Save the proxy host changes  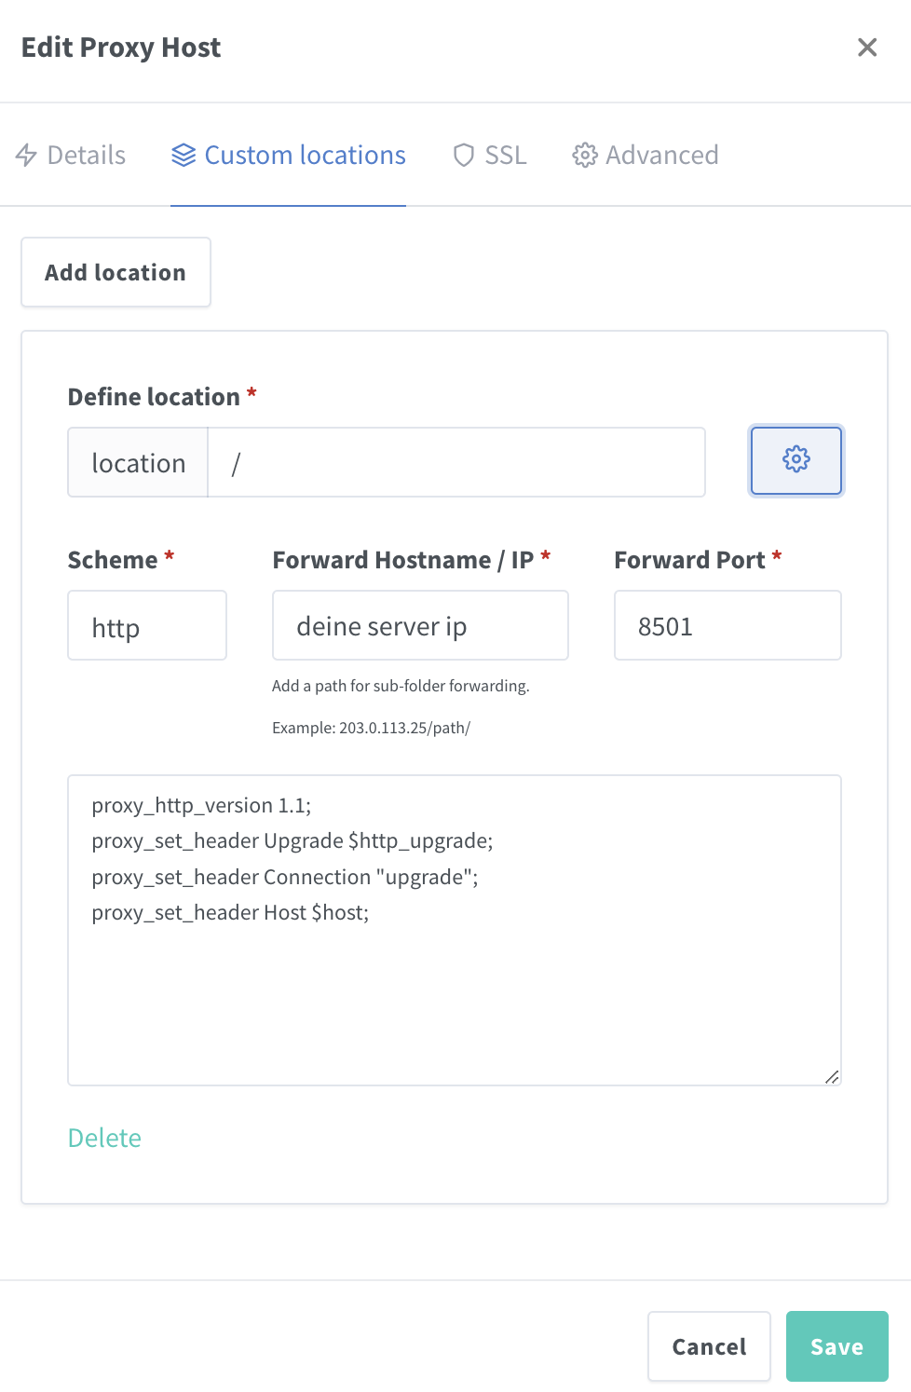click(836, 1346)
